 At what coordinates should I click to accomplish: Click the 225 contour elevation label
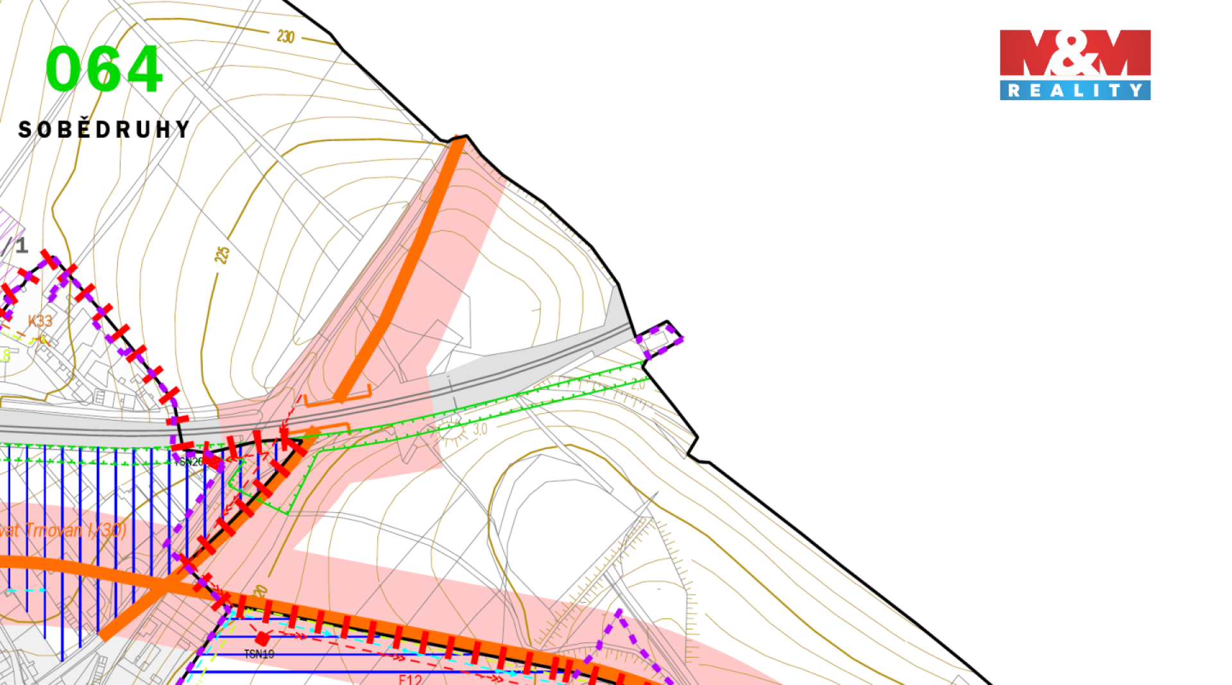(x=222, y=255)
